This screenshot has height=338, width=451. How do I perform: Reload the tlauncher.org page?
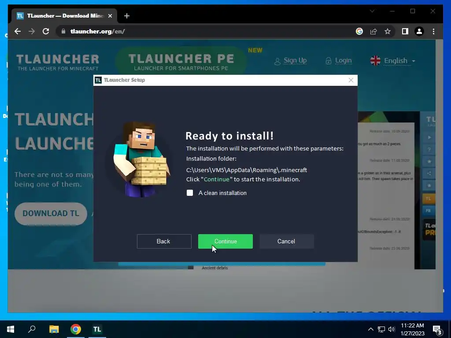coord(46,31)
